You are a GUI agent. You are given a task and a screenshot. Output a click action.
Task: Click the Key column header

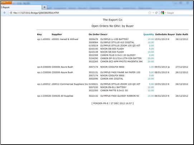[39, 34]
